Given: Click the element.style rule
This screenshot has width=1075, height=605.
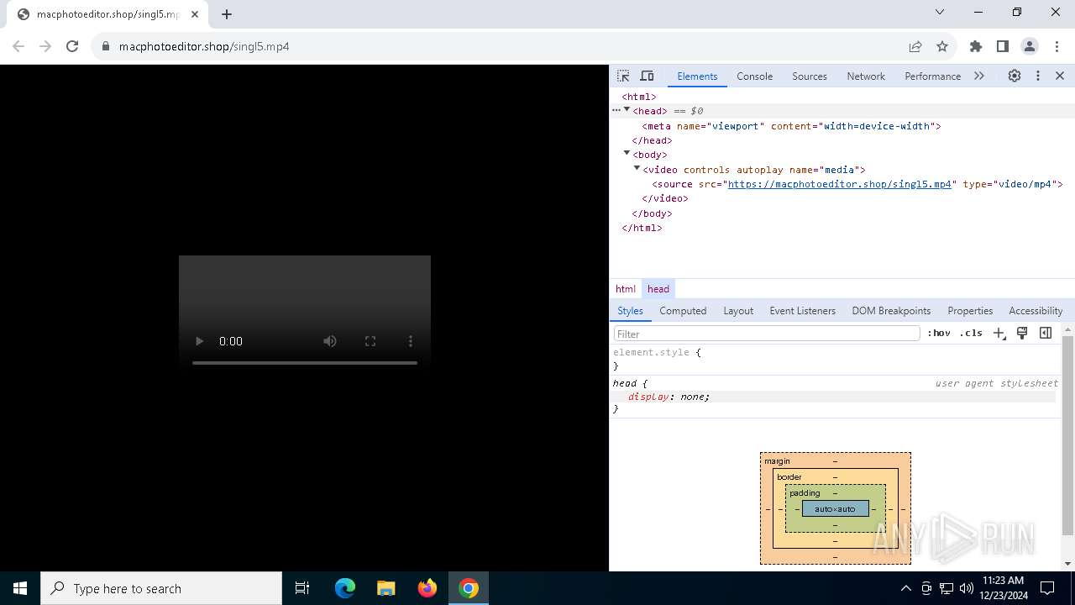Looking at the screenshot, I should pyautogui.click(x=657, y=353).
